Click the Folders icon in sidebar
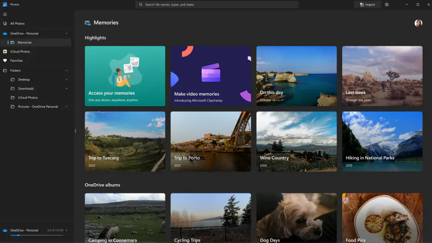Screen dimensions: 432x243 [x=5, y=71]
